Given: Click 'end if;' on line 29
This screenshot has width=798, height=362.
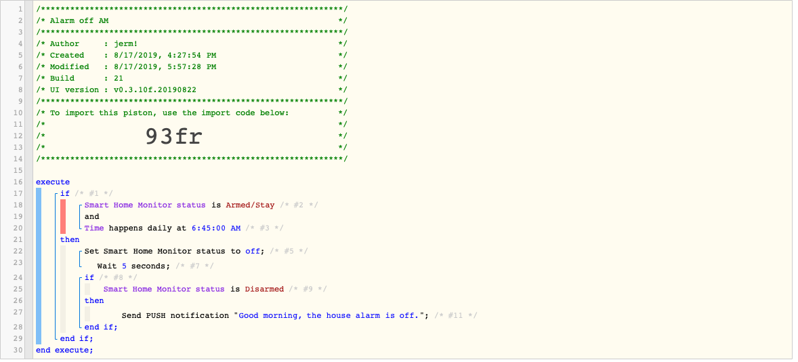Looking at the screenshot, I should pyautogui.click(x=77, y=338).
